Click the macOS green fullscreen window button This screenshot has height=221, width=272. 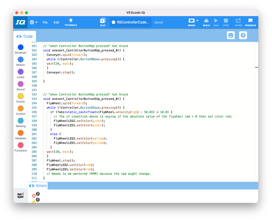(27, 13)
